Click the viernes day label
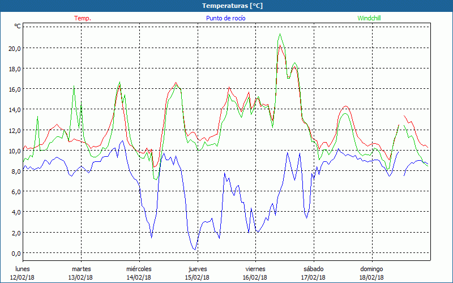 (255, 269)
